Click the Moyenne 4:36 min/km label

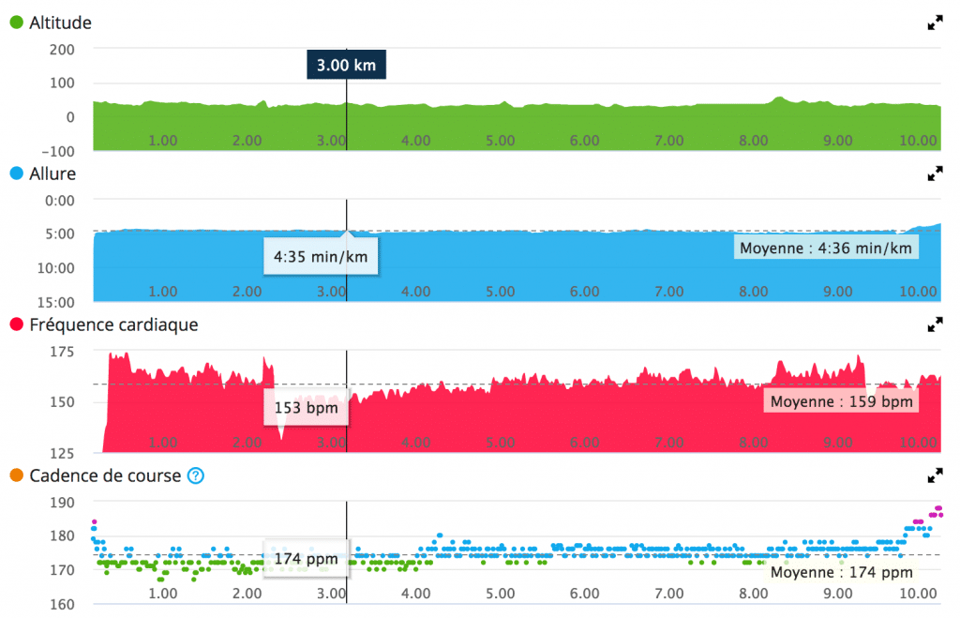[x=826, y=249]
